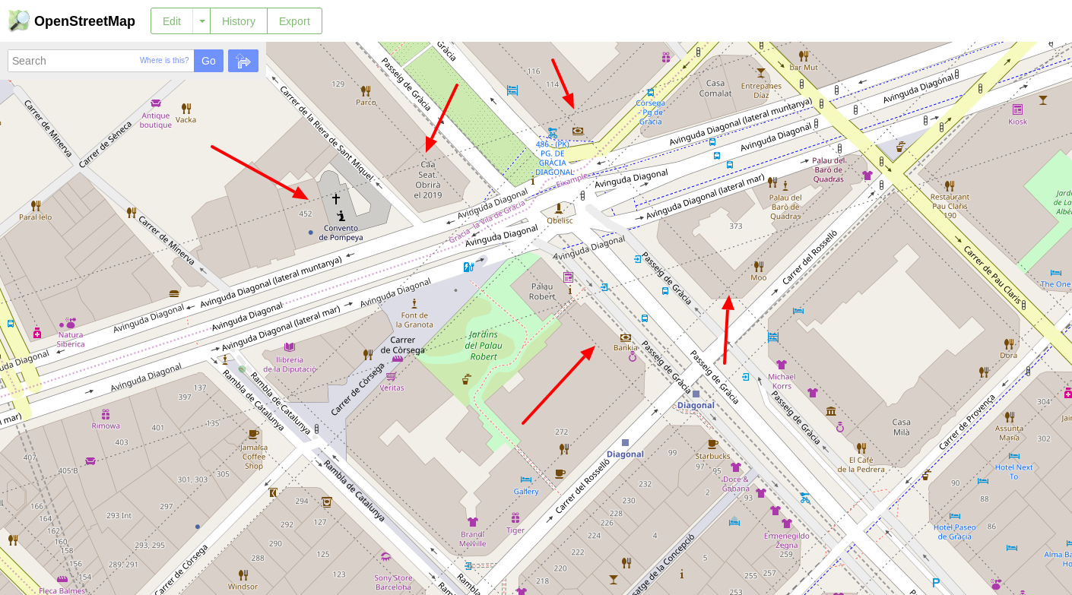Image resolution: width=1072 pixels, height=595 pixels.
Task: Click the blue P parking icon bottom right
Action: [934, 584]
